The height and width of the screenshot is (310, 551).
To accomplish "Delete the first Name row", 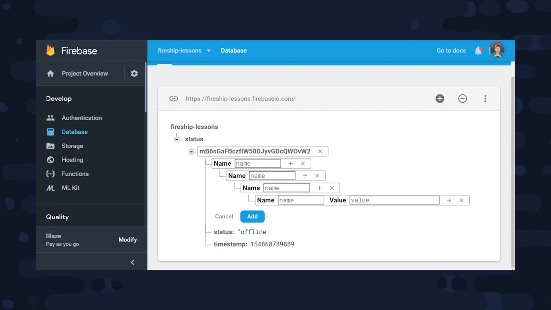I will [303, 164].
